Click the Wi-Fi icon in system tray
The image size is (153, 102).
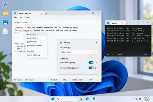pyautogui.click(x=137, y=99)
